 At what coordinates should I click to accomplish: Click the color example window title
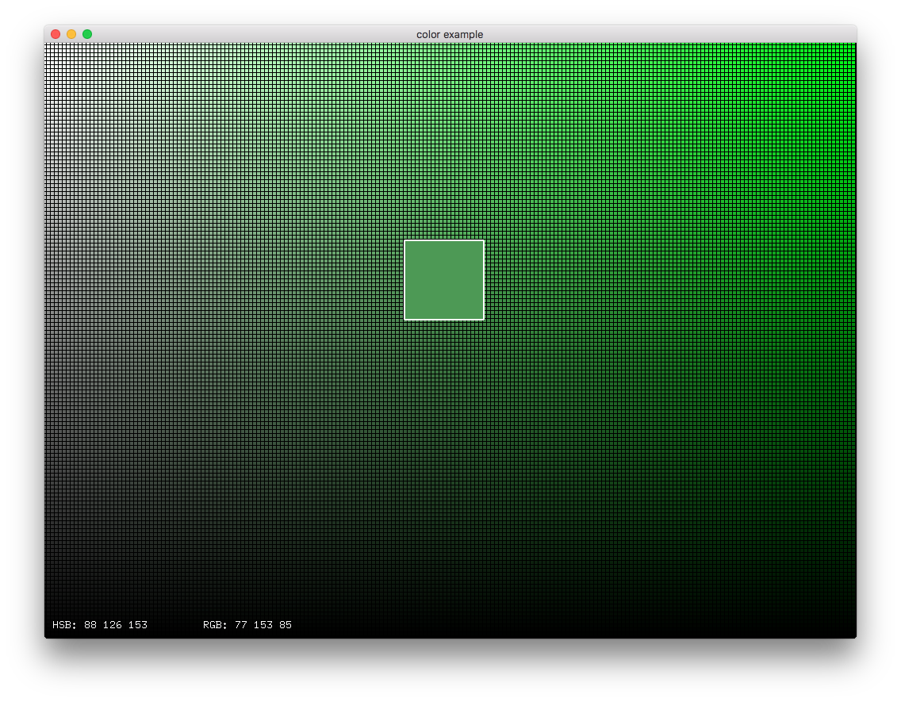point(450,34)
